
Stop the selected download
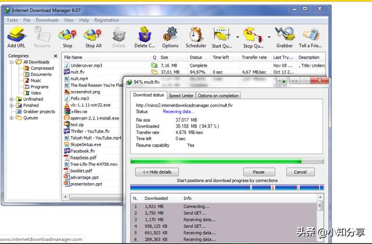67,38
